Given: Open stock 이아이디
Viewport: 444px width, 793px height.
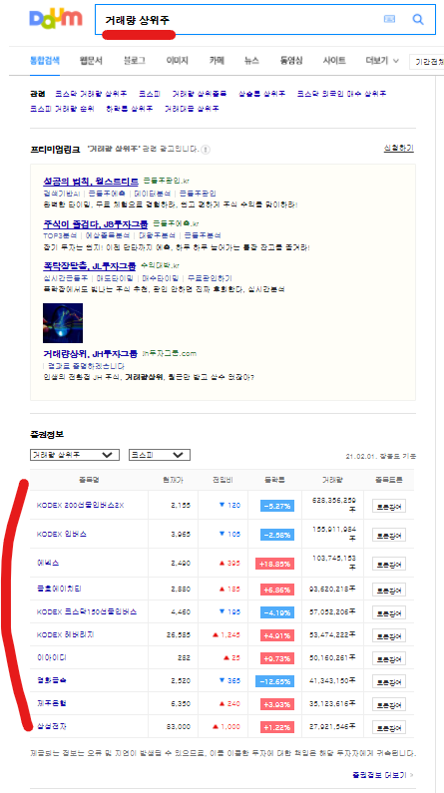Looking at the screenshot, I should click(x=52, y=658).
